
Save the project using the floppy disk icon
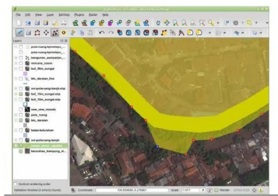[37, 23]
